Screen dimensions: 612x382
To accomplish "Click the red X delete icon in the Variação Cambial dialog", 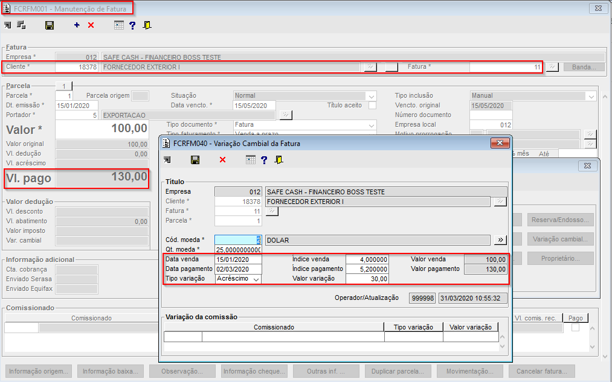I will (x=222, y=160).
